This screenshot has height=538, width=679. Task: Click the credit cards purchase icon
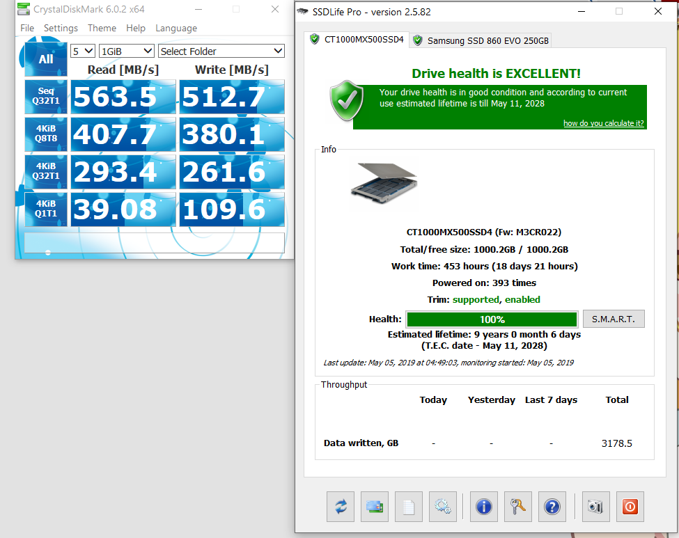(x=375, y=506)
